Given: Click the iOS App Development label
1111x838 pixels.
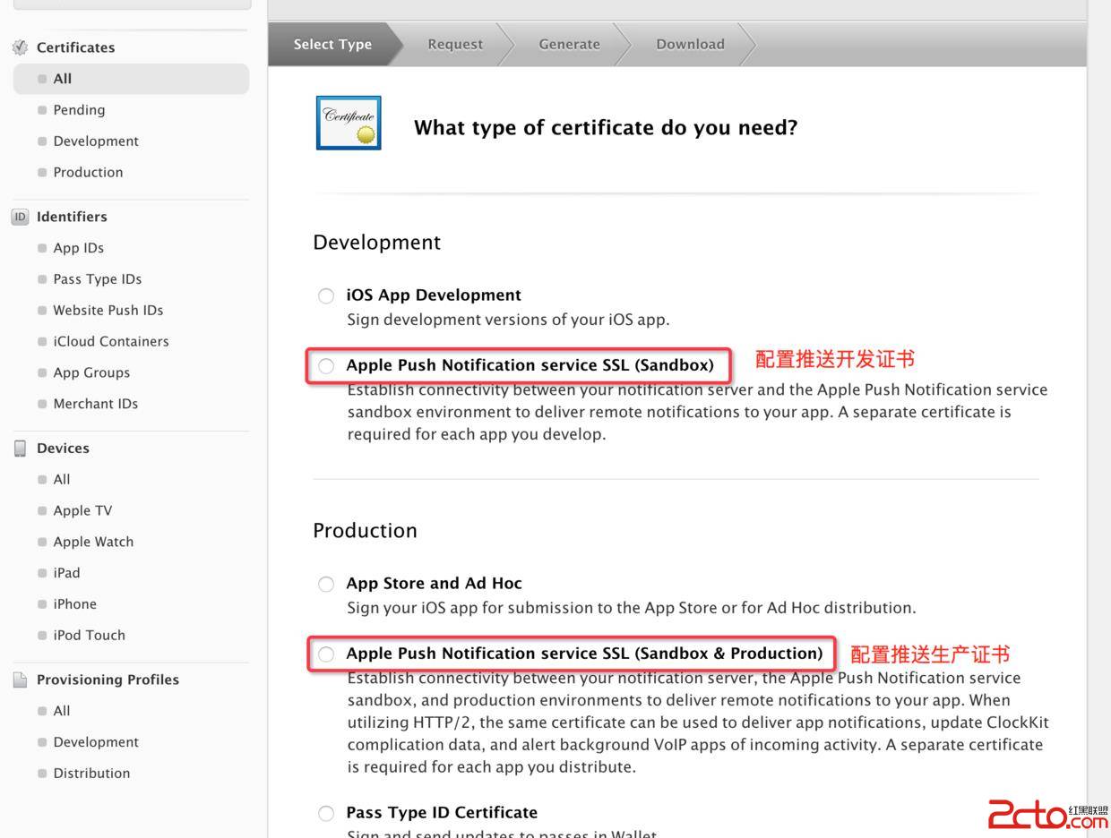Looking at the screenshot, I should pos(434,295).
